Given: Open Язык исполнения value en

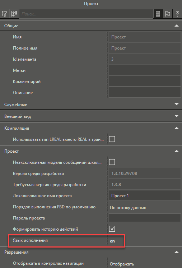Looking at the screenshot, I should (112, 241).
